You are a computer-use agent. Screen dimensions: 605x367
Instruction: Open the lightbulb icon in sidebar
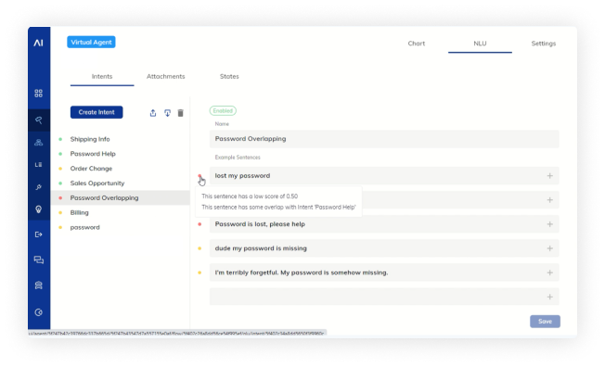tap(38, 209)
